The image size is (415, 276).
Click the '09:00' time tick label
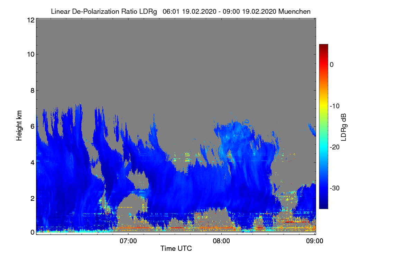(315, 240)
